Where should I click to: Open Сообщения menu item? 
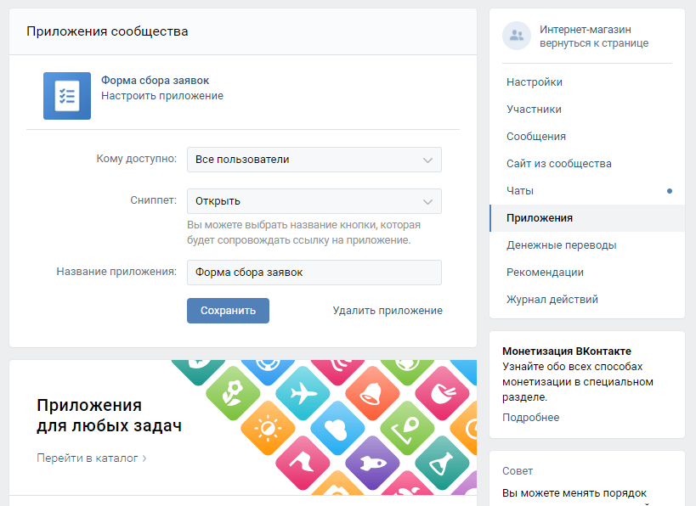tap(535, 137)
